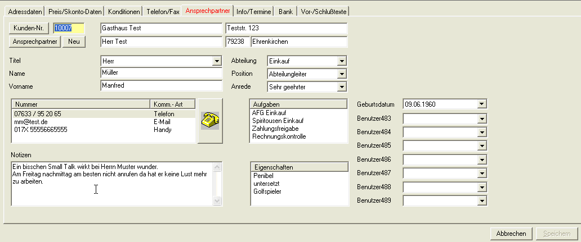Image resolution: width=581 pixels, height=242 pixels.
Task: Go to the Bank tab
Action: click(286, 11)
